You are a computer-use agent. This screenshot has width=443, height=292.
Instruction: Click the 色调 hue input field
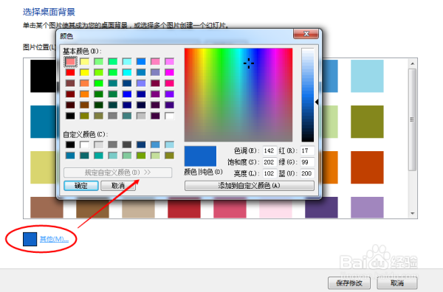pos(269,150)
